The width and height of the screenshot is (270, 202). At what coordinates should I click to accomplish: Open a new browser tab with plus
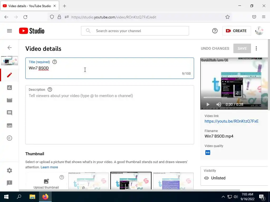64,6
